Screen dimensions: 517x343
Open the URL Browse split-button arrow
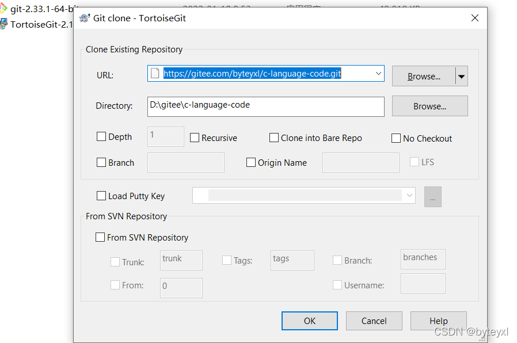coord(462,77)
